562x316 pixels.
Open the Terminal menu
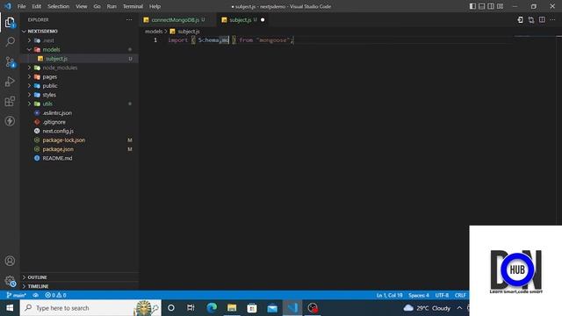pyautogui.click(x=133, y=6)
